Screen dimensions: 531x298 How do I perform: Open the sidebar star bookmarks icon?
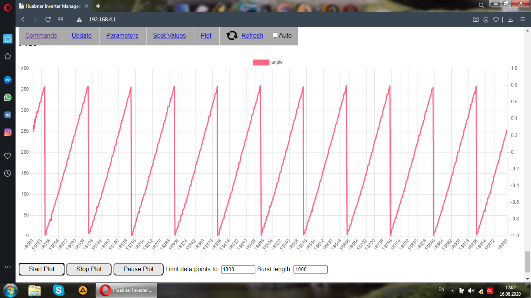click(8, 56)
